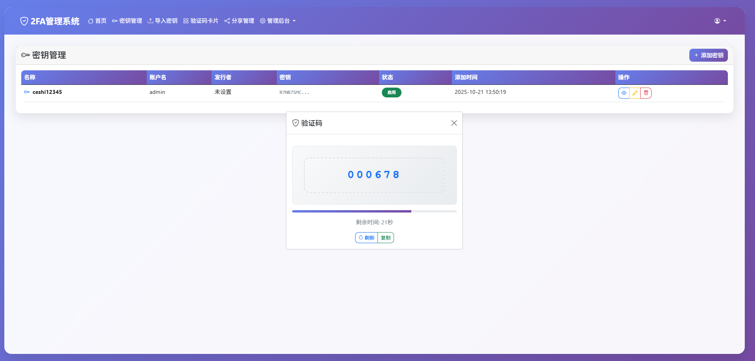Click the delete trash icon for ceshi12345
755x361 pixels.
646,93
